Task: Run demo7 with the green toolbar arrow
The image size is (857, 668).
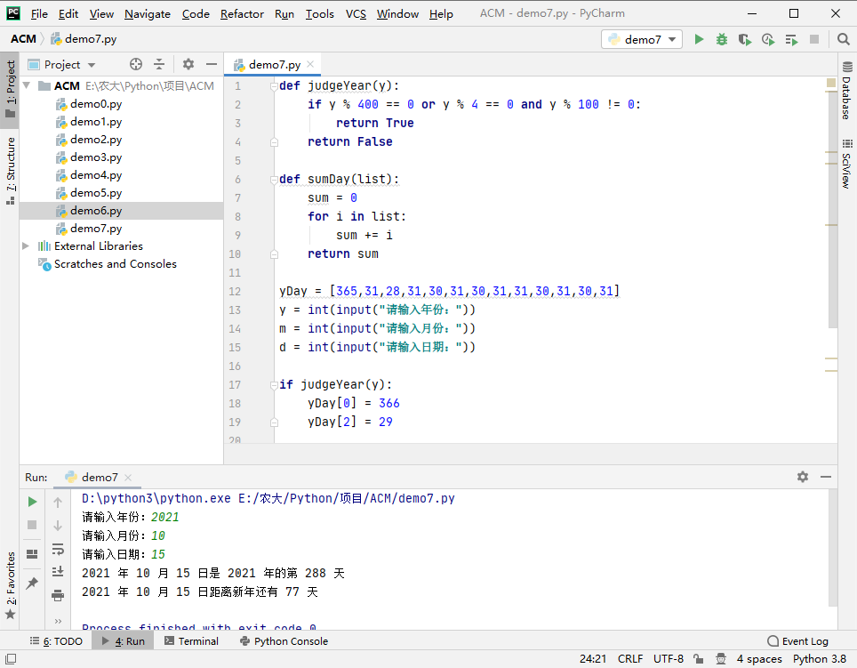Action: [x=699, y=39]
